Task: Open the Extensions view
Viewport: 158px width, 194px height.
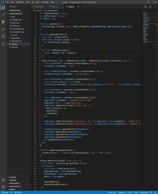Action: click(x=3, y=36)
